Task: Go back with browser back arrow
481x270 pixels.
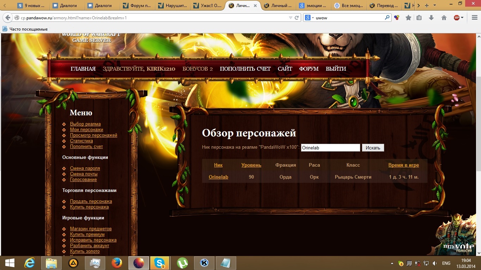Action: [x=8, y=18]
